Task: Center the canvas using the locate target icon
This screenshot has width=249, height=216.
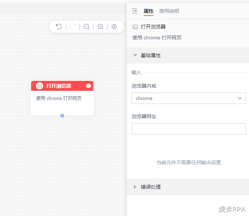Action: pyautogui.click(x=114, y=27)
